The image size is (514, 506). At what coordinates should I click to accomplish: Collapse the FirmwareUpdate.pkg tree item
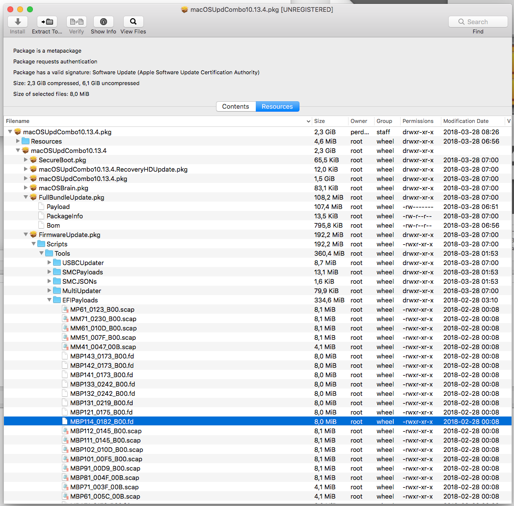(26, 235)
